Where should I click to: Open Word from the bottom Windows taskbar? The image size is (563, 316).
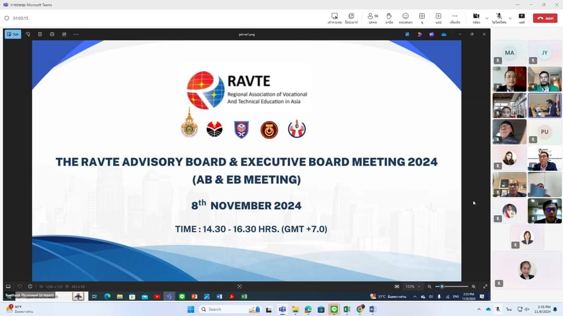[x=373, y=309]
